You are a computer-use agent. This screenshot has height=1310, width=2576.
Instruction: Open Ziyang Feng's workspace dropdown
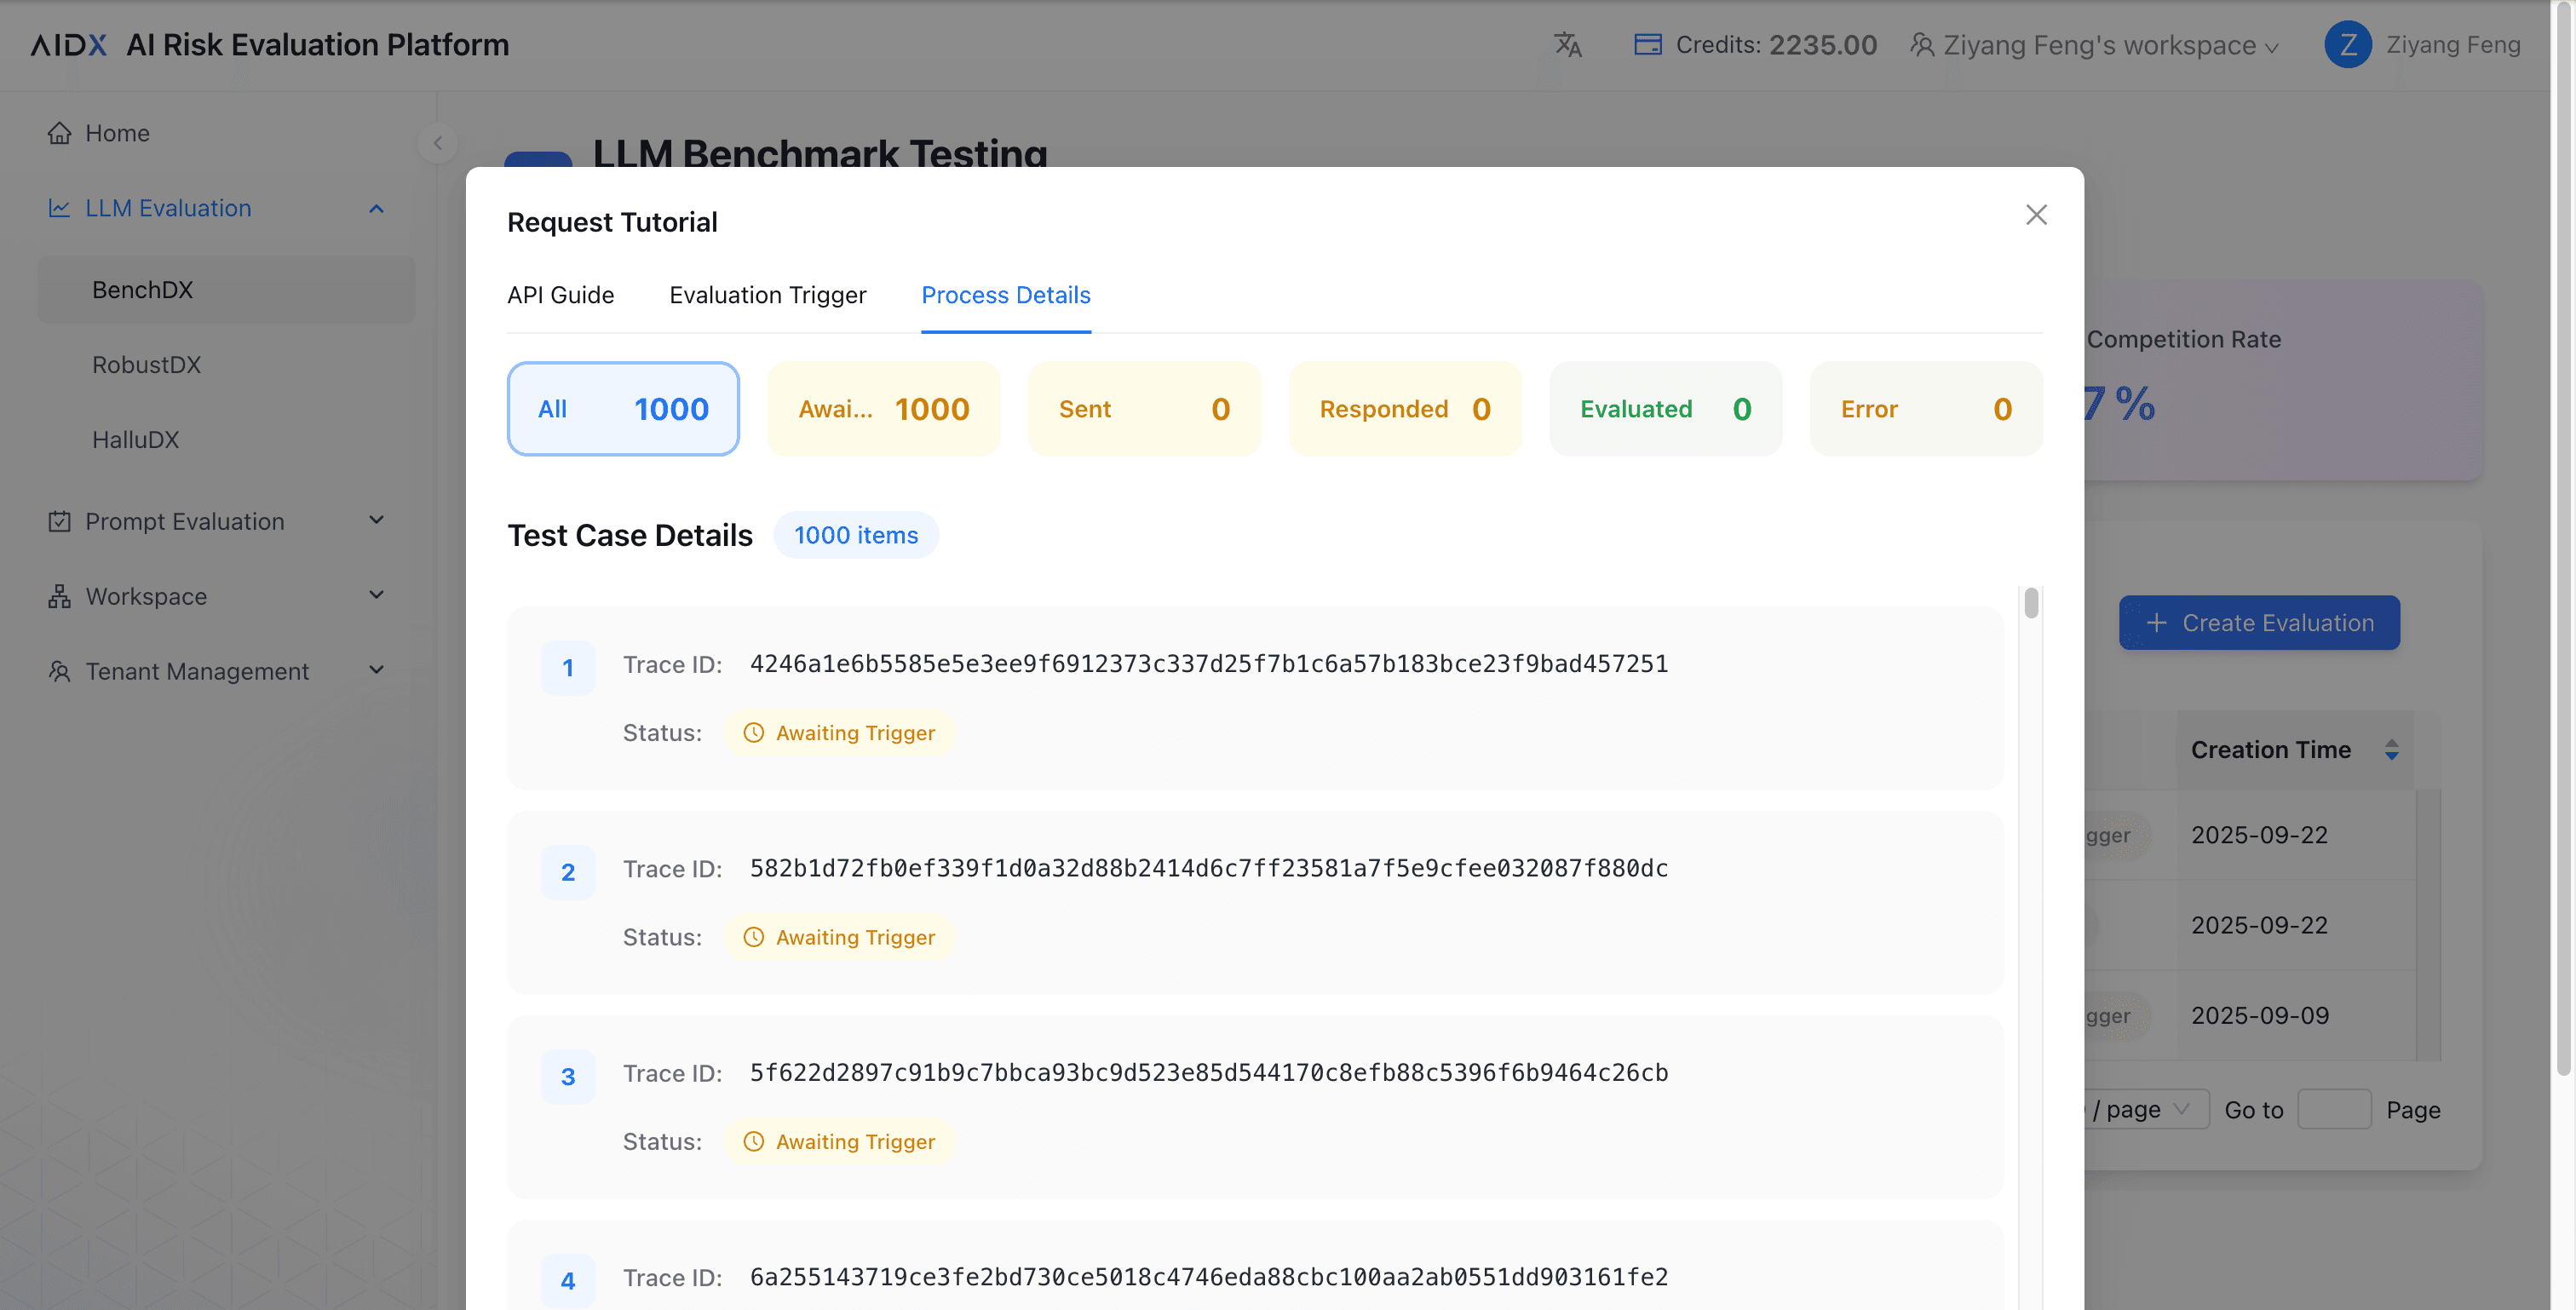2095,45
